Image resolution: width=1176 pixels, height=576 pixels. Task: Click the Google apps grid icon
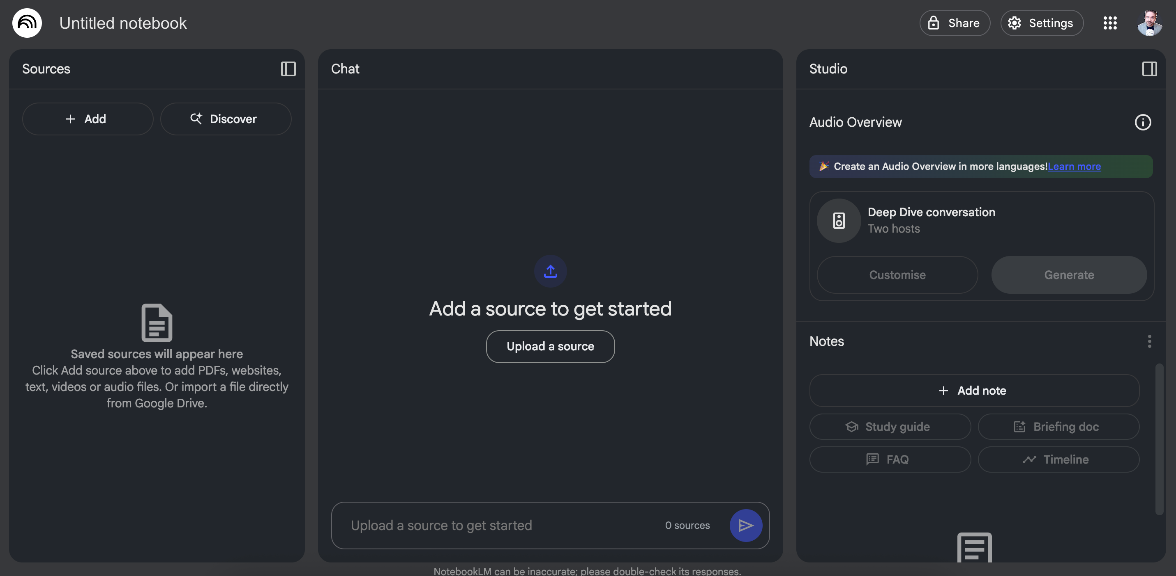(x=1110, y=23)
